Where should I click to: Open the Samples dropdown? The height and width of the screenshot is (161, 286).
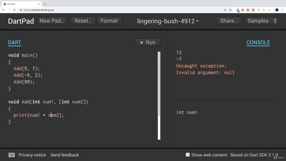[261, 21]
